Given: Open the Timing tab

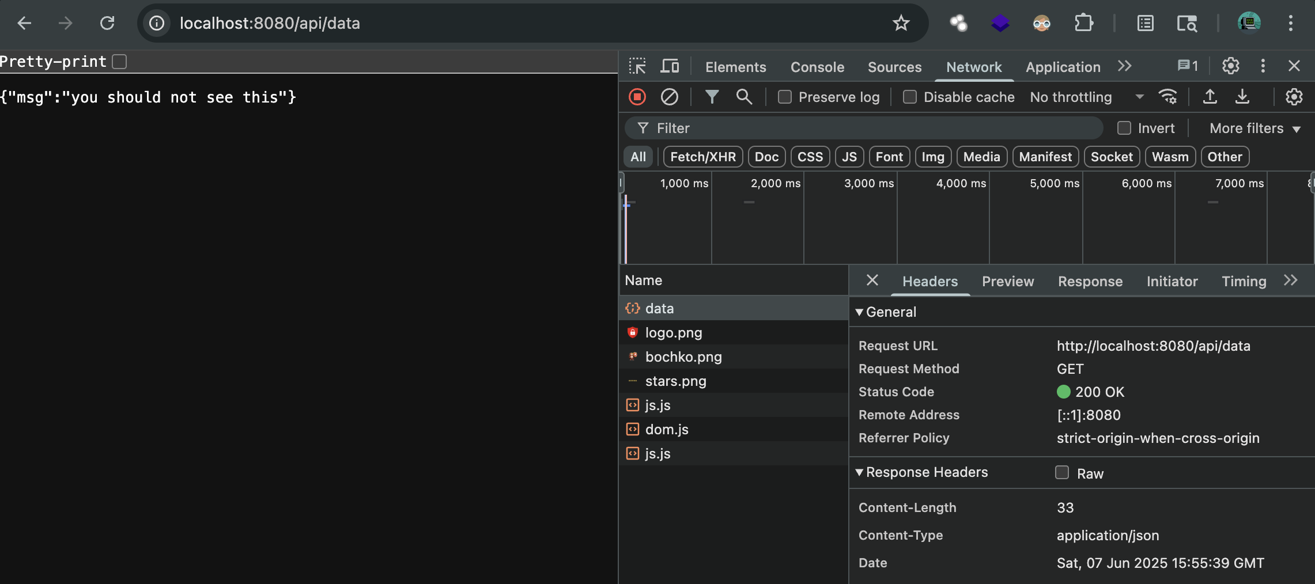Looking at the screenshot, I should tap(1244, 281).
